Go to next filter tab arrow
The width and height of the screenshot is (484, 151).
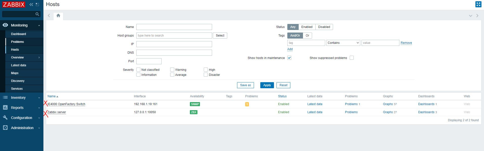tap(477, 16)
